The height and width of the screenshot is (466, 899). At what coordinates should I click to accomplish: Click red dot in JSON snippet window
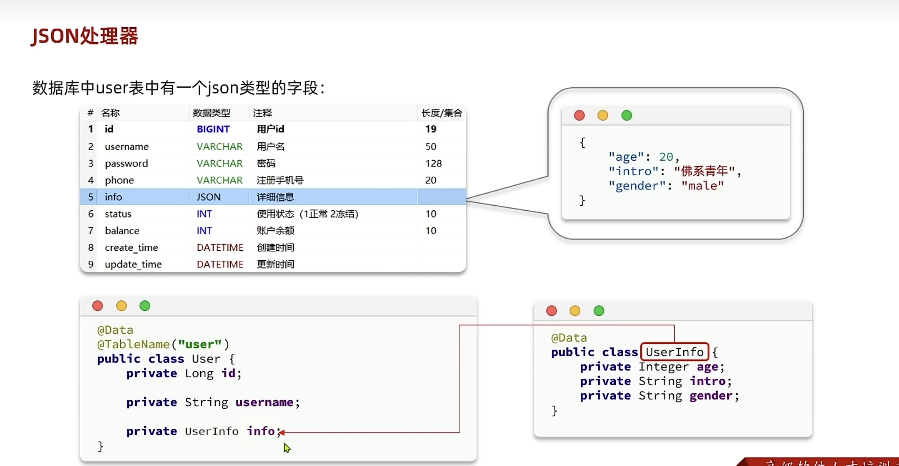pos(579,116)
